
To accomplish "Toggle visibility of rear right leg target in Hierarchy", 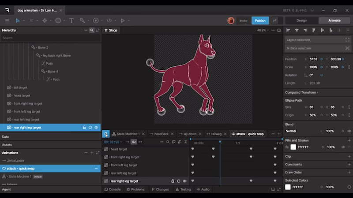I will [96, 128].
